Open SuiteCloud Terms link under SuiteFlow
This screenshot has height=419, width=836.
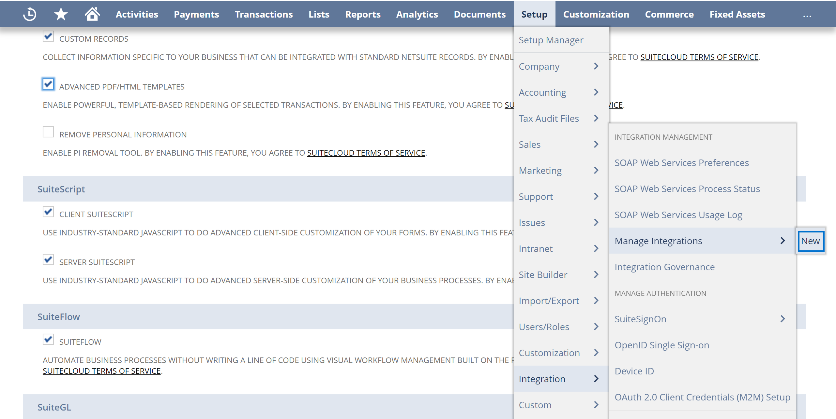pos(101,371)
